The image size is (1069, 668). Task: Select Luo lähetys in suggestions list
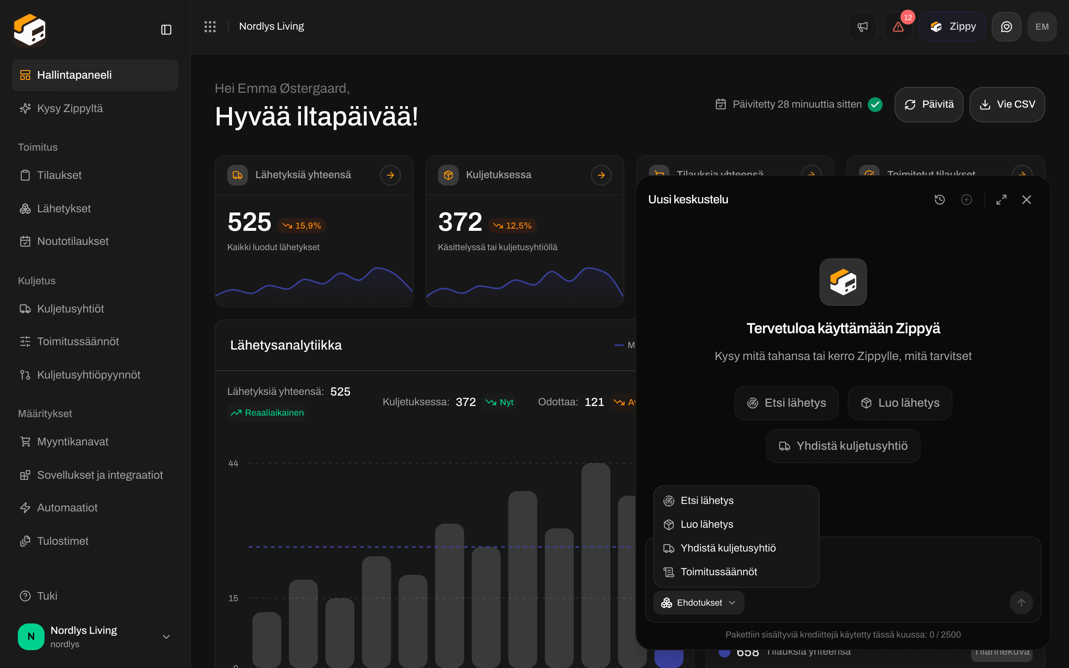(736, 524)
